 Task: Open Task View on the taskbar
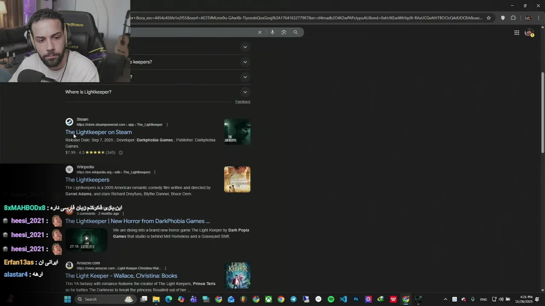click(x=144, y=299)
